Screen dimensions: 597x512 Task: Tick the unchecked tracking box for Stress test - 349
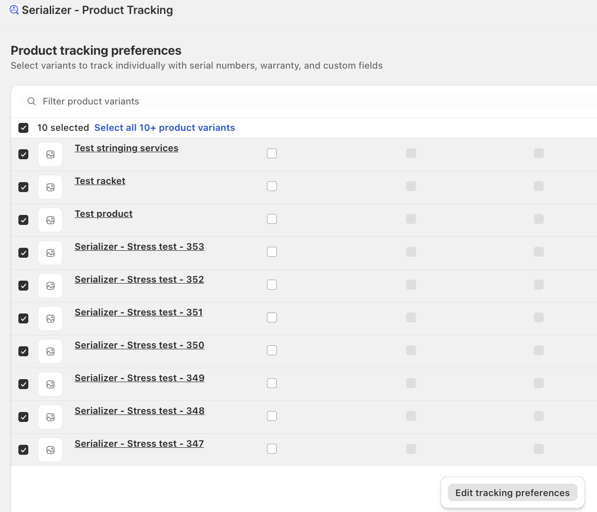pos(272,383)
